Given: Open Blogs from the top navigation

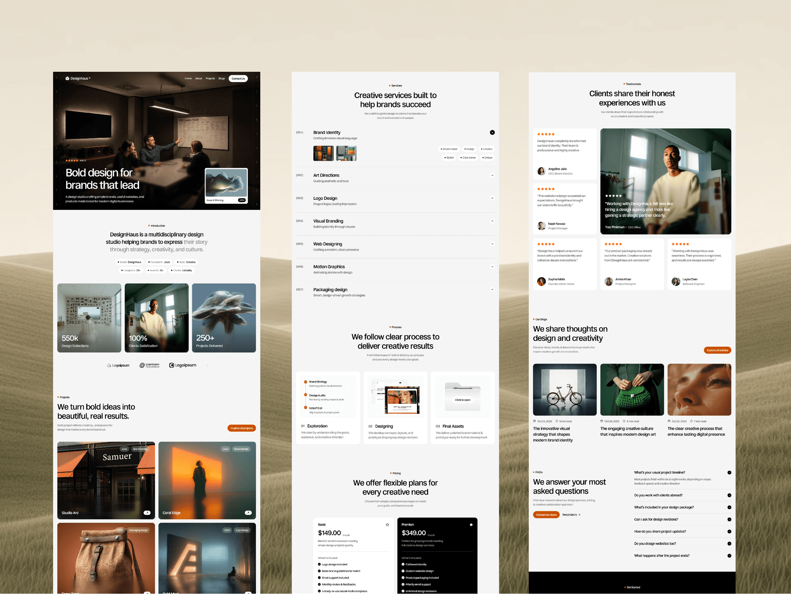Looking at the screenshot, I should click(222, 78).
